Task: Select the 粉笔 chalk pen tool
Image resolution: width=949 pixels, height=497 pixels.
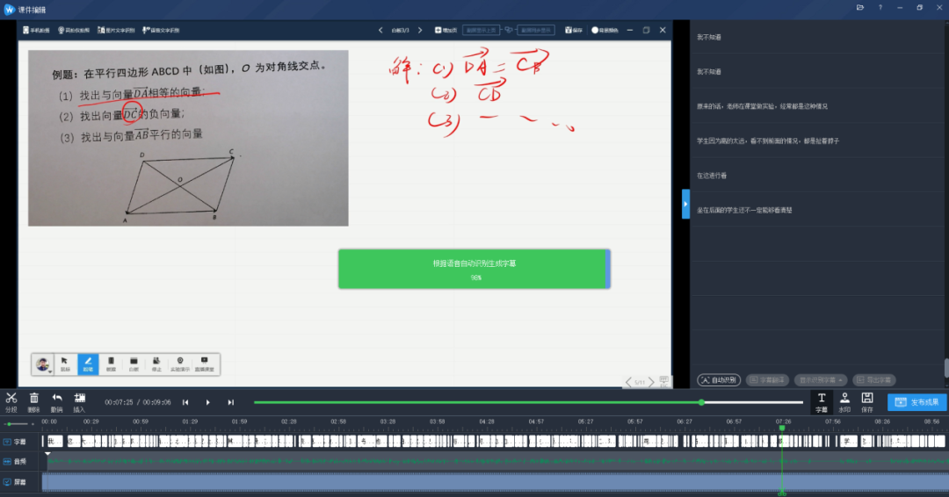Action: [88, 364]
